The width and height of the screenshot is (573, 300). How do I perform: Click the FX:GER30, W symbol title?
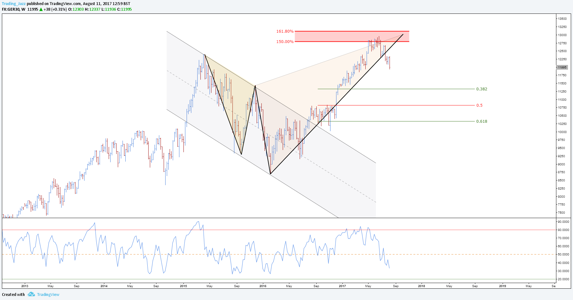14,9
